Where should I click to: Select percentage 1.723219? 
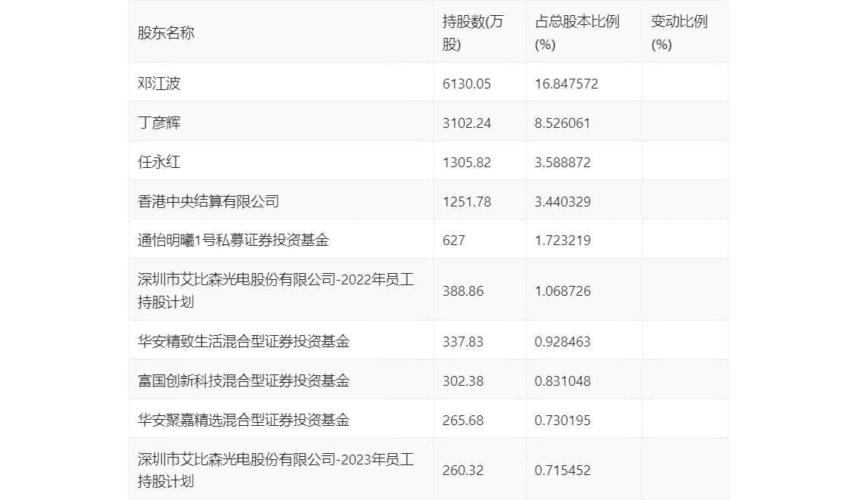pyautogui.click(x=562, y=241)
